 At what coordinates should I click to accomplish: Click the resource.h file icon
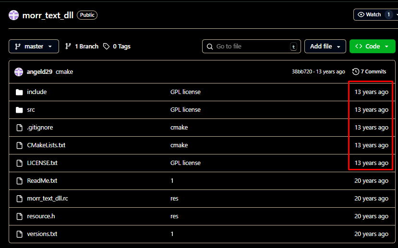coord(19,216)
